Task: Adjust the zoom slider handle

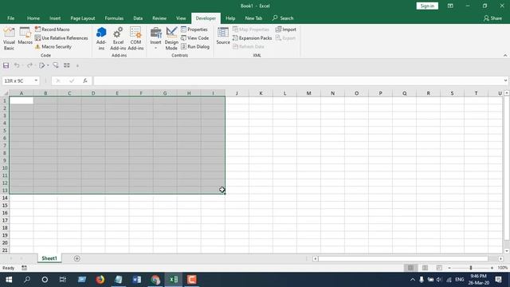Action: pyautogui.click(x=471, y=268)
